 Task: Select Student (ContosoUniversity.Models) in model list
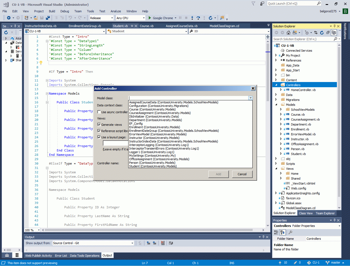tap(153, 166)
